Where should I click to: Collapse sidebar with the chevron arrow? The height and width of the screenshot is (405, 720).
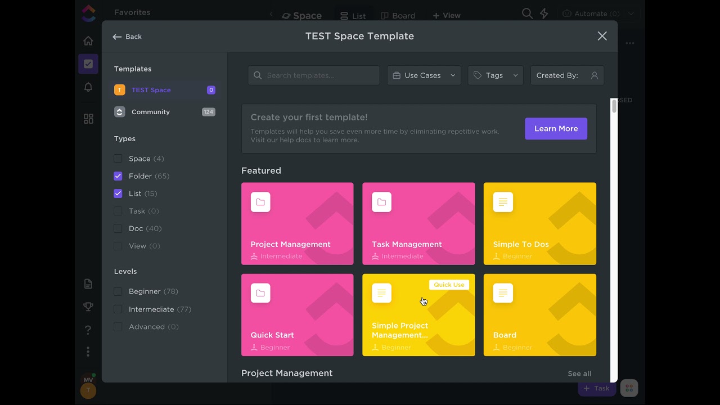pos(271,14)
